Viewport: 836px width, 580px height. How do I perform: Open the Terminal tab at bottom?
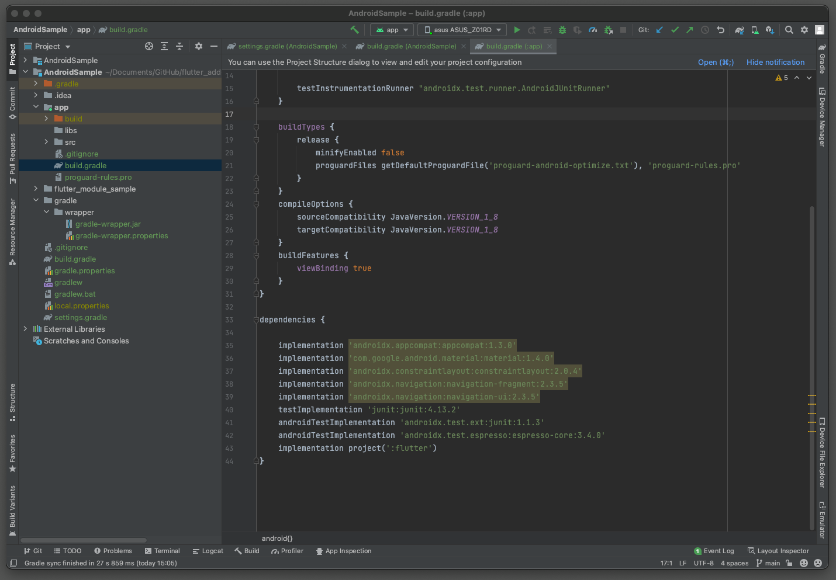coord(163,551)
